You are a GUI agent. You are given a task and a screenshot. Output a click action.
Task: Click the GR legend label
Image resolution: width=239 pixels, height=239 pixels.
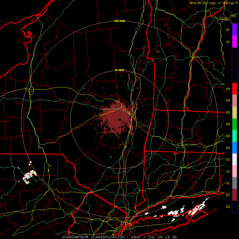(x=228, y=101)
